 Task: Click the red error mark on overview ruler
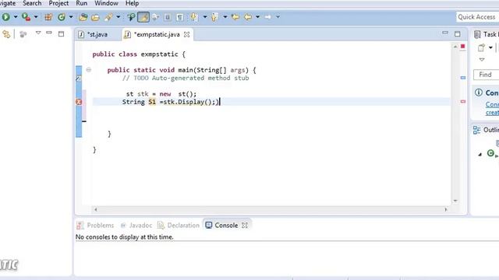[463, 101]
